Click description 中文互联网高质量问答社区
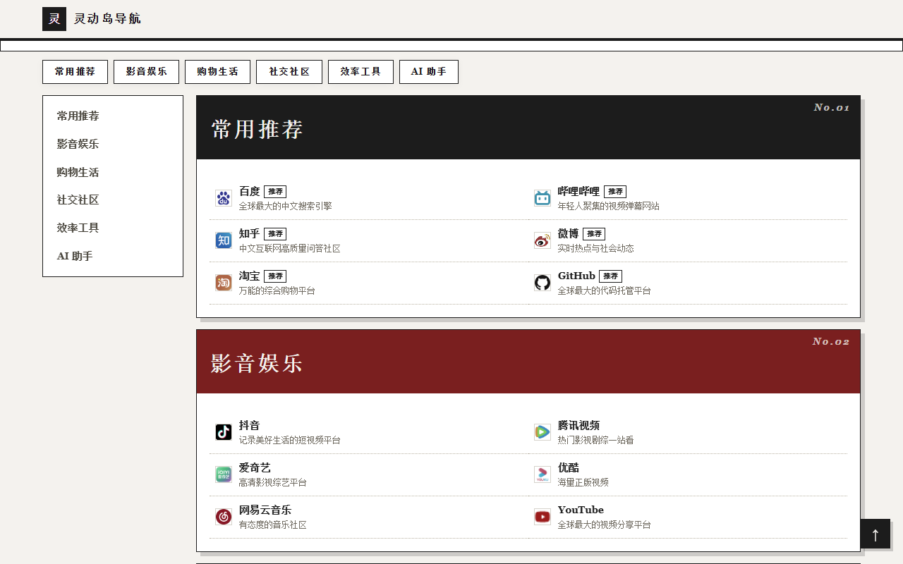This screenshot has height=564, width=903. 290,248
